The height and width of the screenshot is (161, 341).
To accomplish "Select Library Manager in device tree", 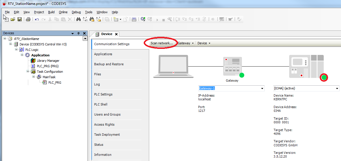I will tap(48, 61).
